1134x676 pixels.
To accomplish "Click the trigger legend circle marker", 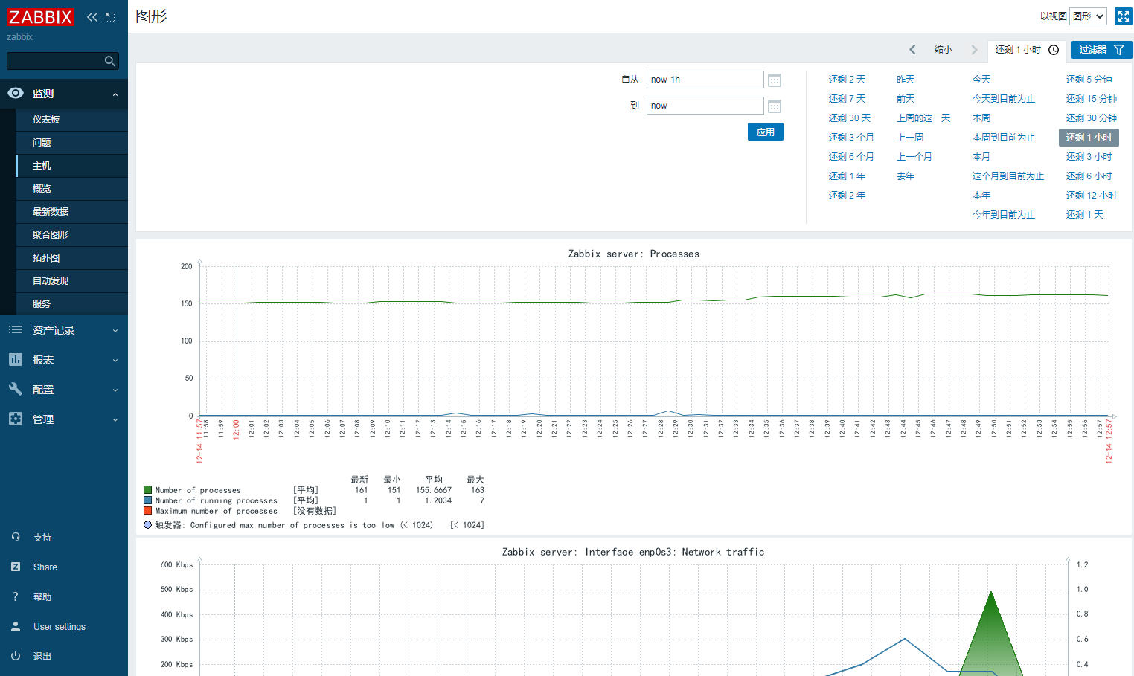I will point(147,525).
